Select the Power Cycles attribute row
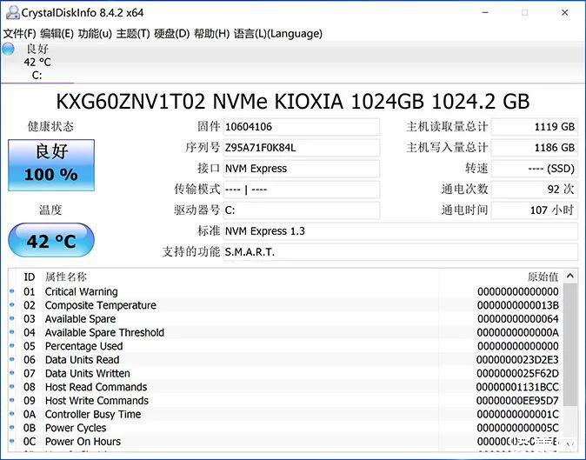 pos(285,428)
